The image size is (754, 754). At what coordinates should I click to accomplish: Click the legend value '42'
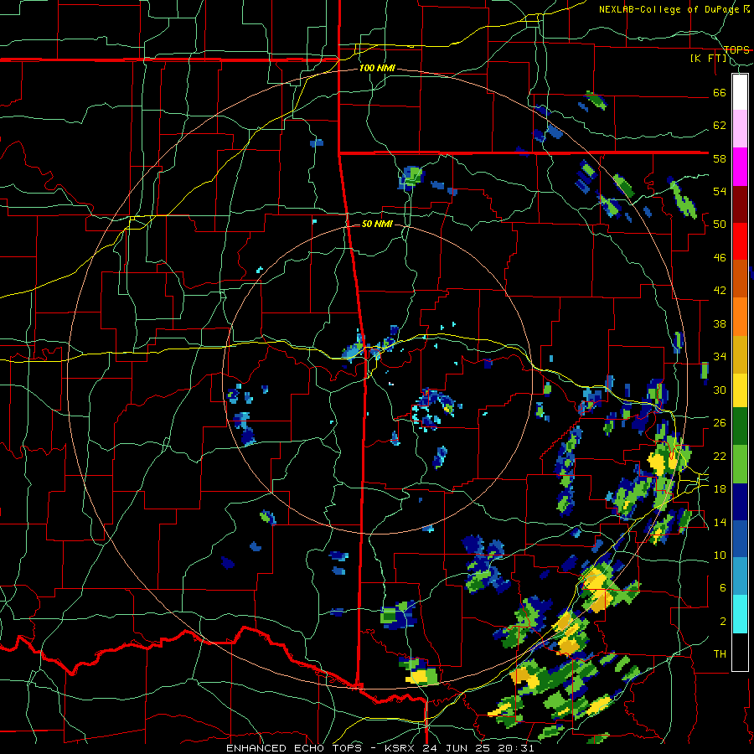coord(720,291)
